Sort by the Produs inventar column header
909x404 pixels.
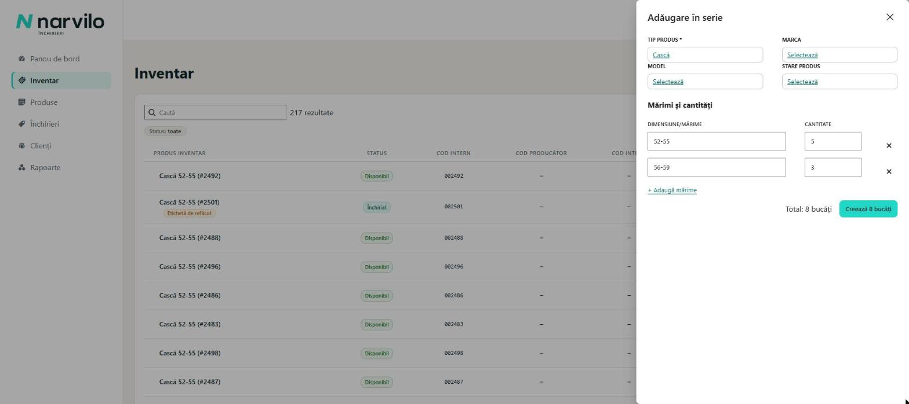(x=180, y=153)
